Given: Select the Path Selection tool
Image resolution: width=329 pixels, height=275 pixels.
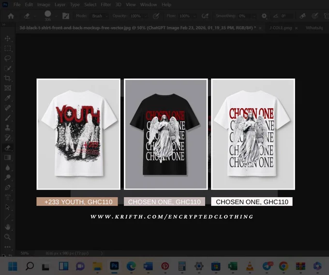Looking at the screenshot, I should coord(8,207).
